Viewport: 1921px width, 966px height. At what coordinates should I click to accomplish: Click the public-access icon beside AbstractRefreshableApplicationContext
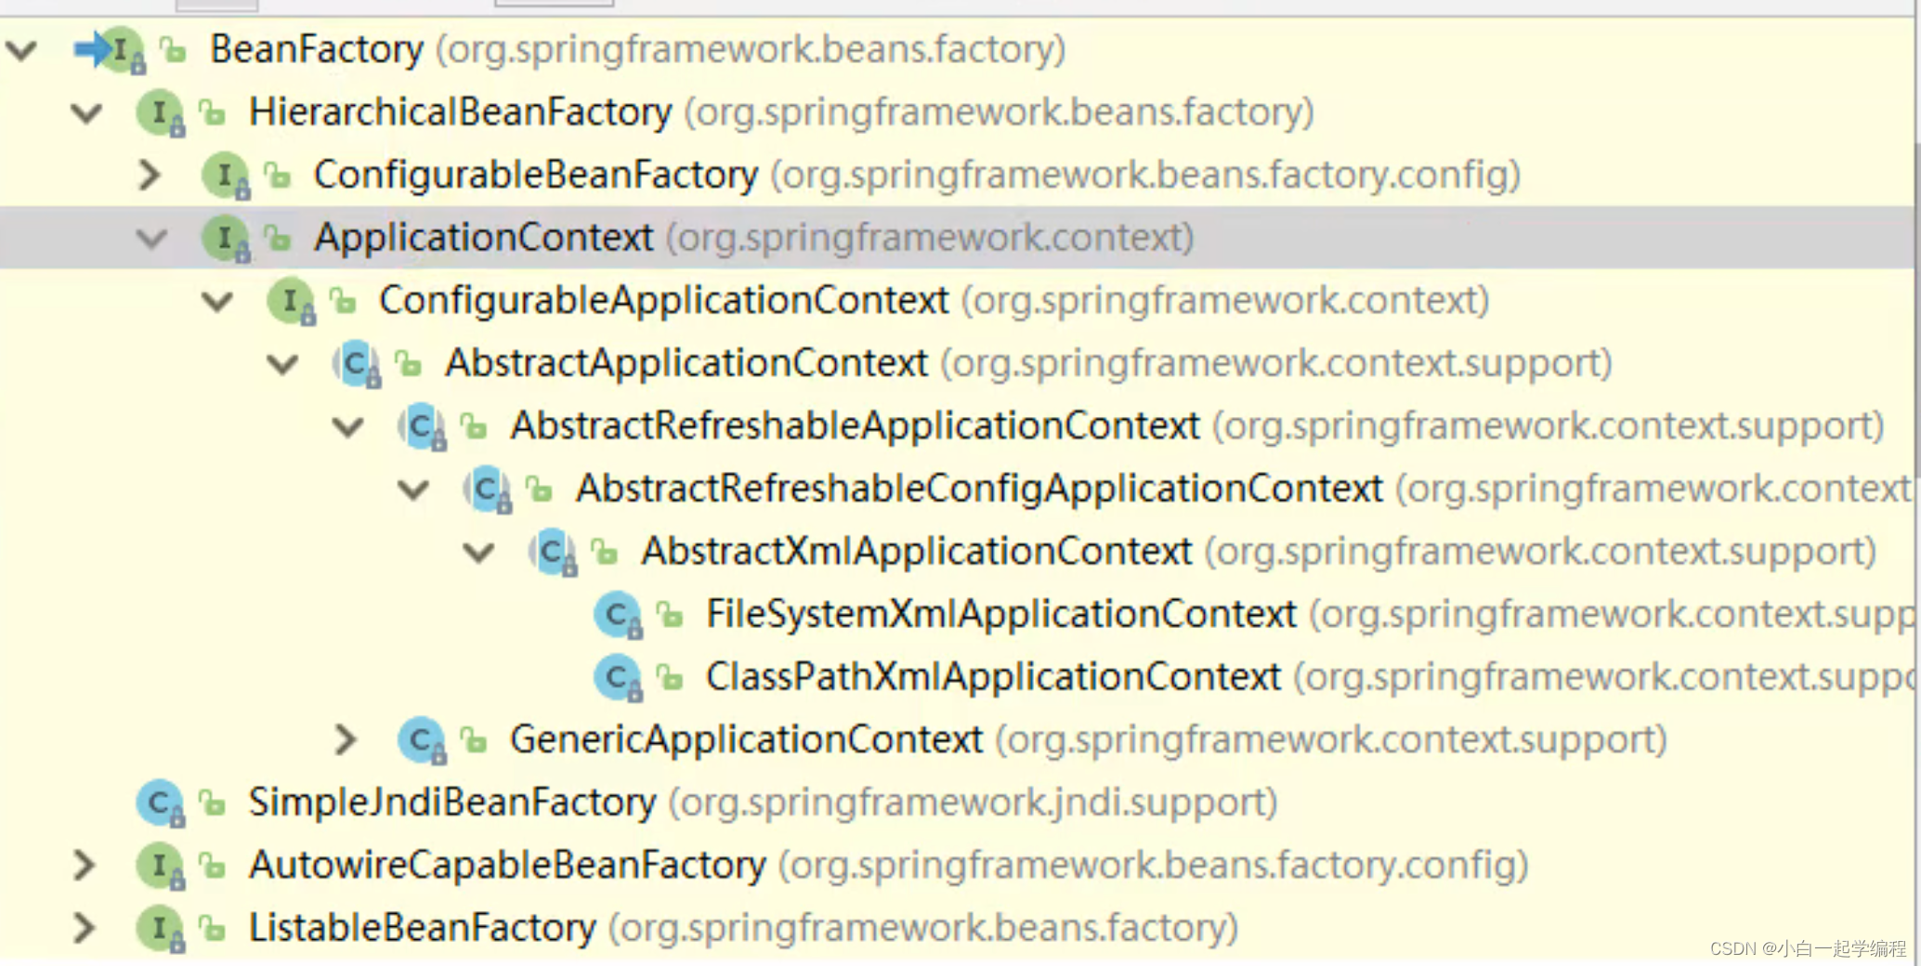click(474, 426)
